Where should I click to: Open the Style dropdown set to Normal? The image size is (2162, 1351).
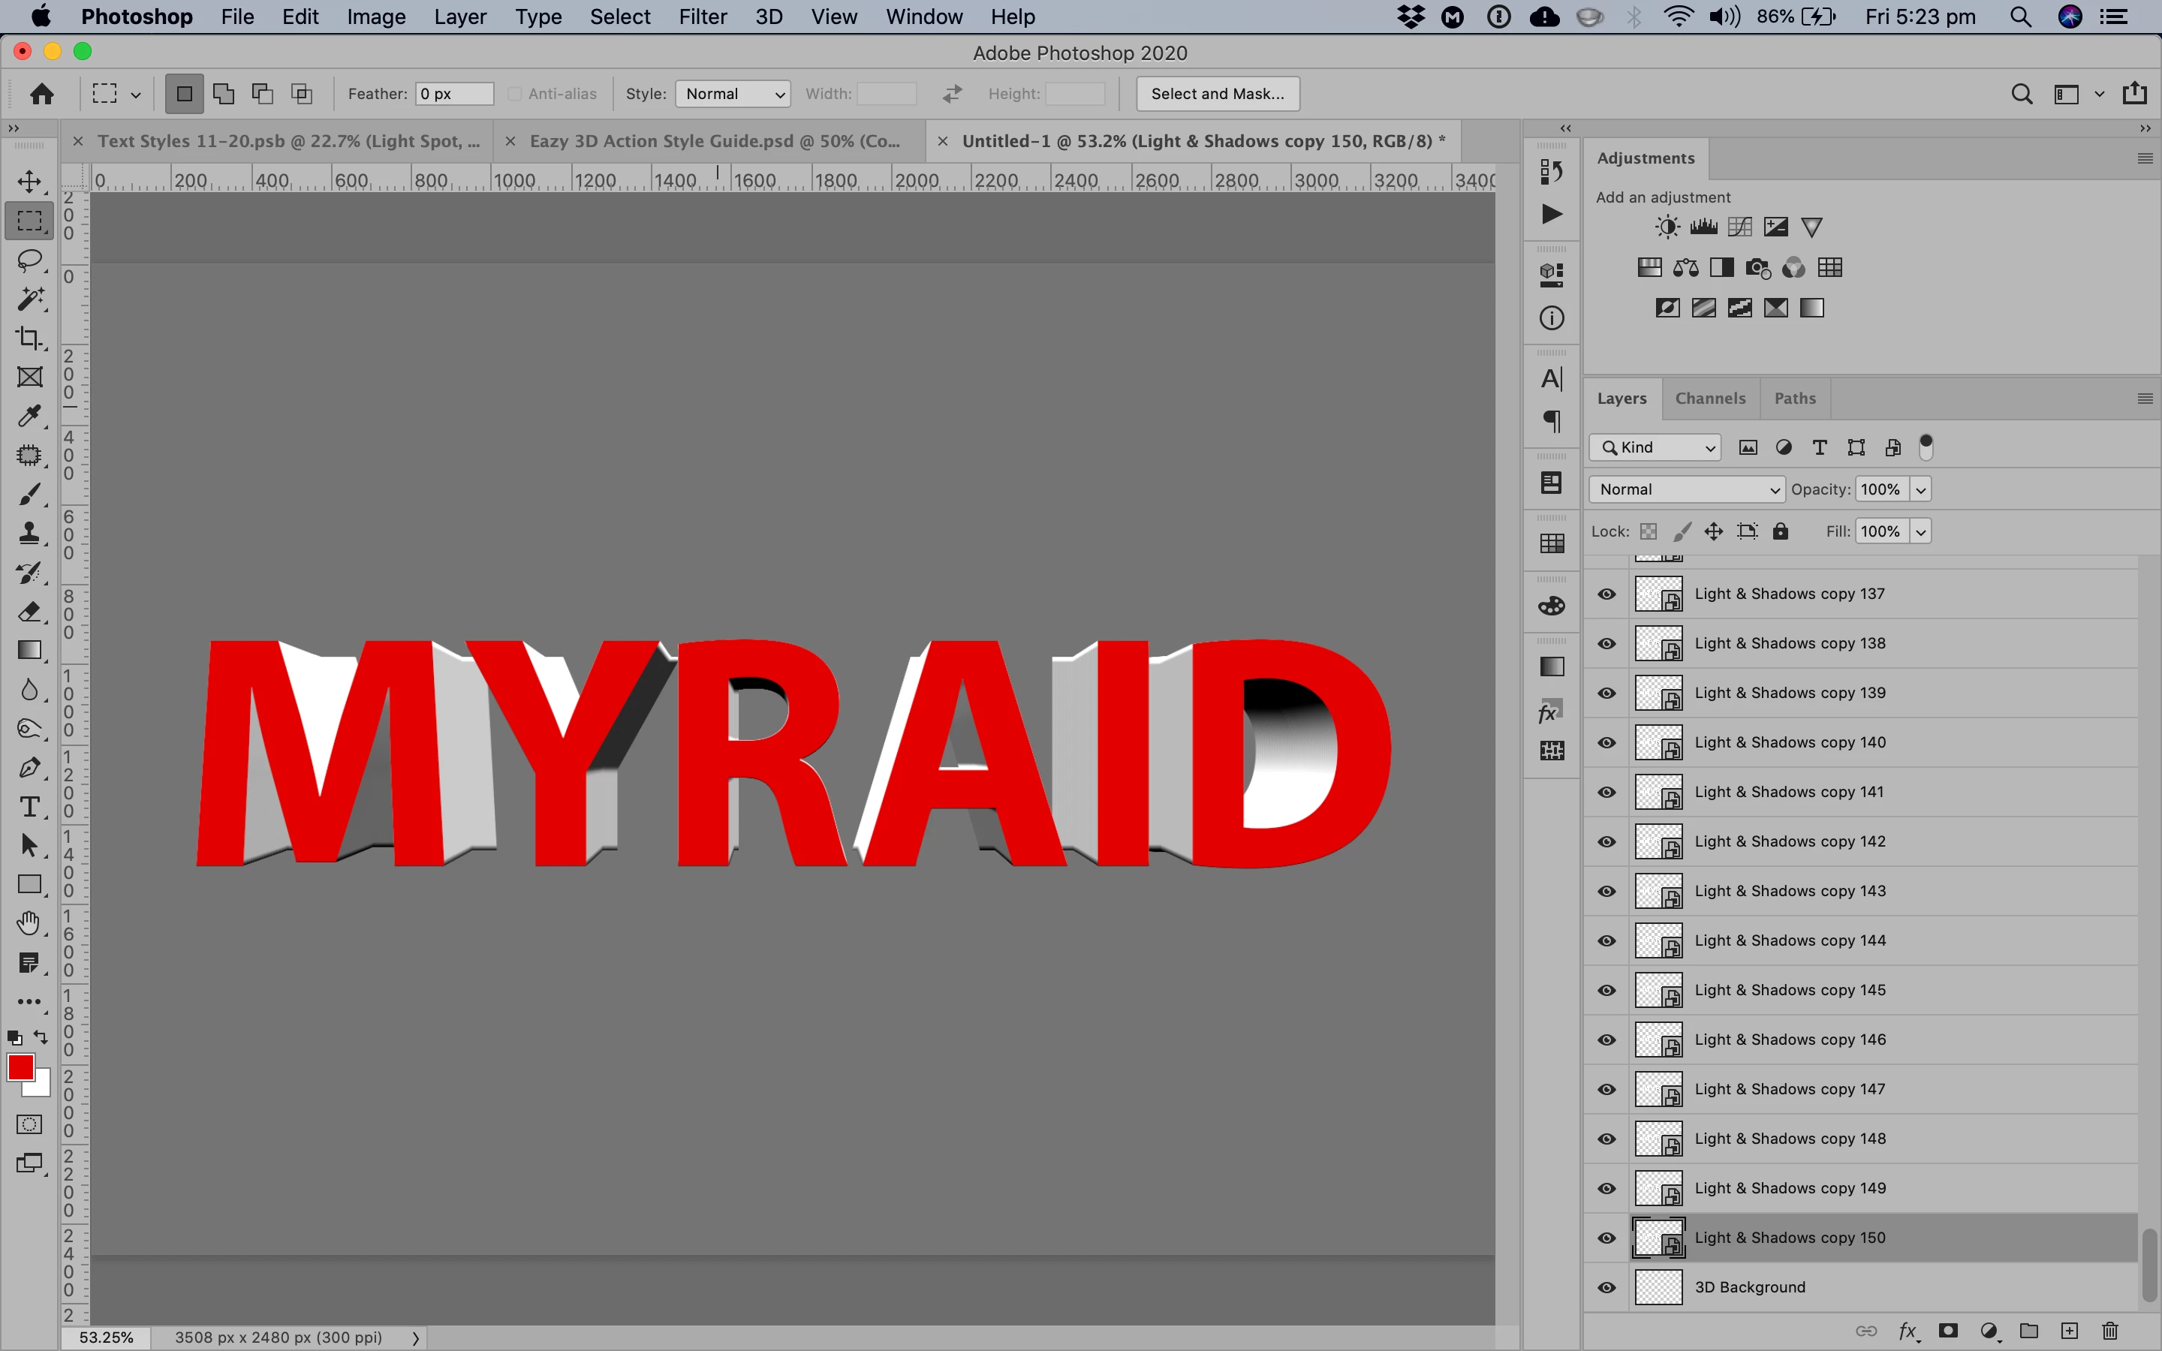(733, 94)
